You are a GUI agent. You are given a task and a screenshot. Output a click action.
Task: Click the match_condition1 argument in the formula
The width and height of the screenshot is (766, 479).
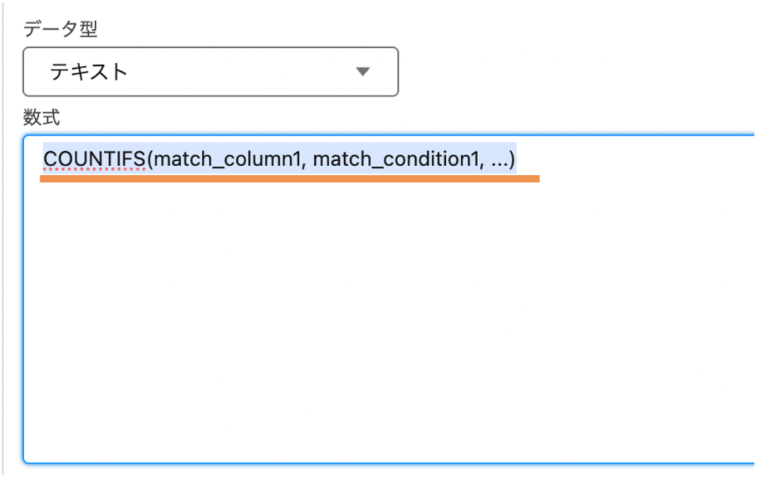click(390, 159)
